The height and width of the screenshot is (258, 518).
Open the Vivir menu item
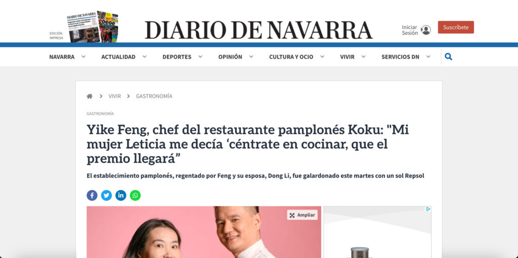[347, 57]
